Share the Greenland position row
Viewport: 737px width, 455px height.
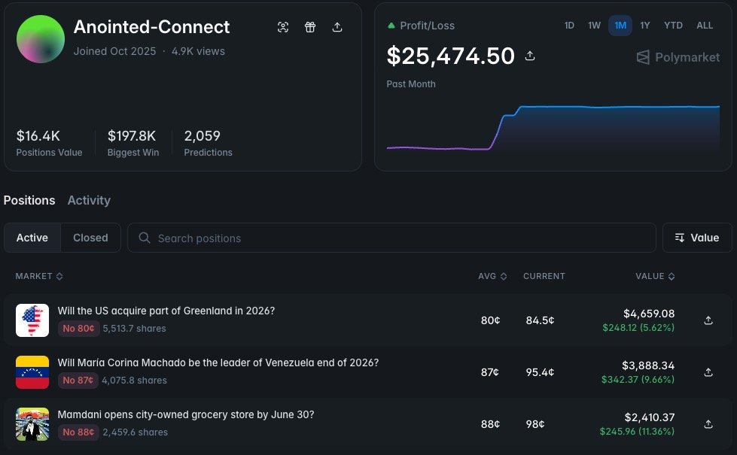click(708, 320)
